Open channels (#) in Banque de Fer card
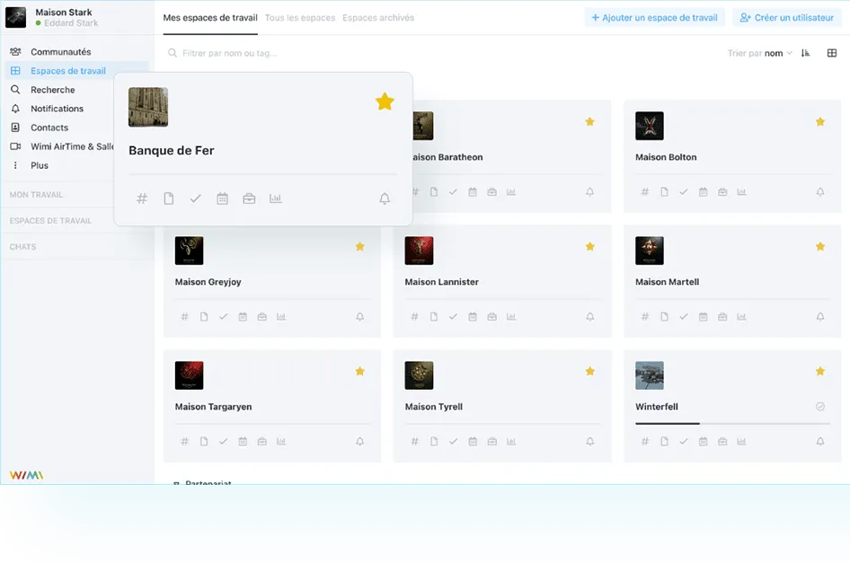The image size is (850, 564). tap(141, 198)
